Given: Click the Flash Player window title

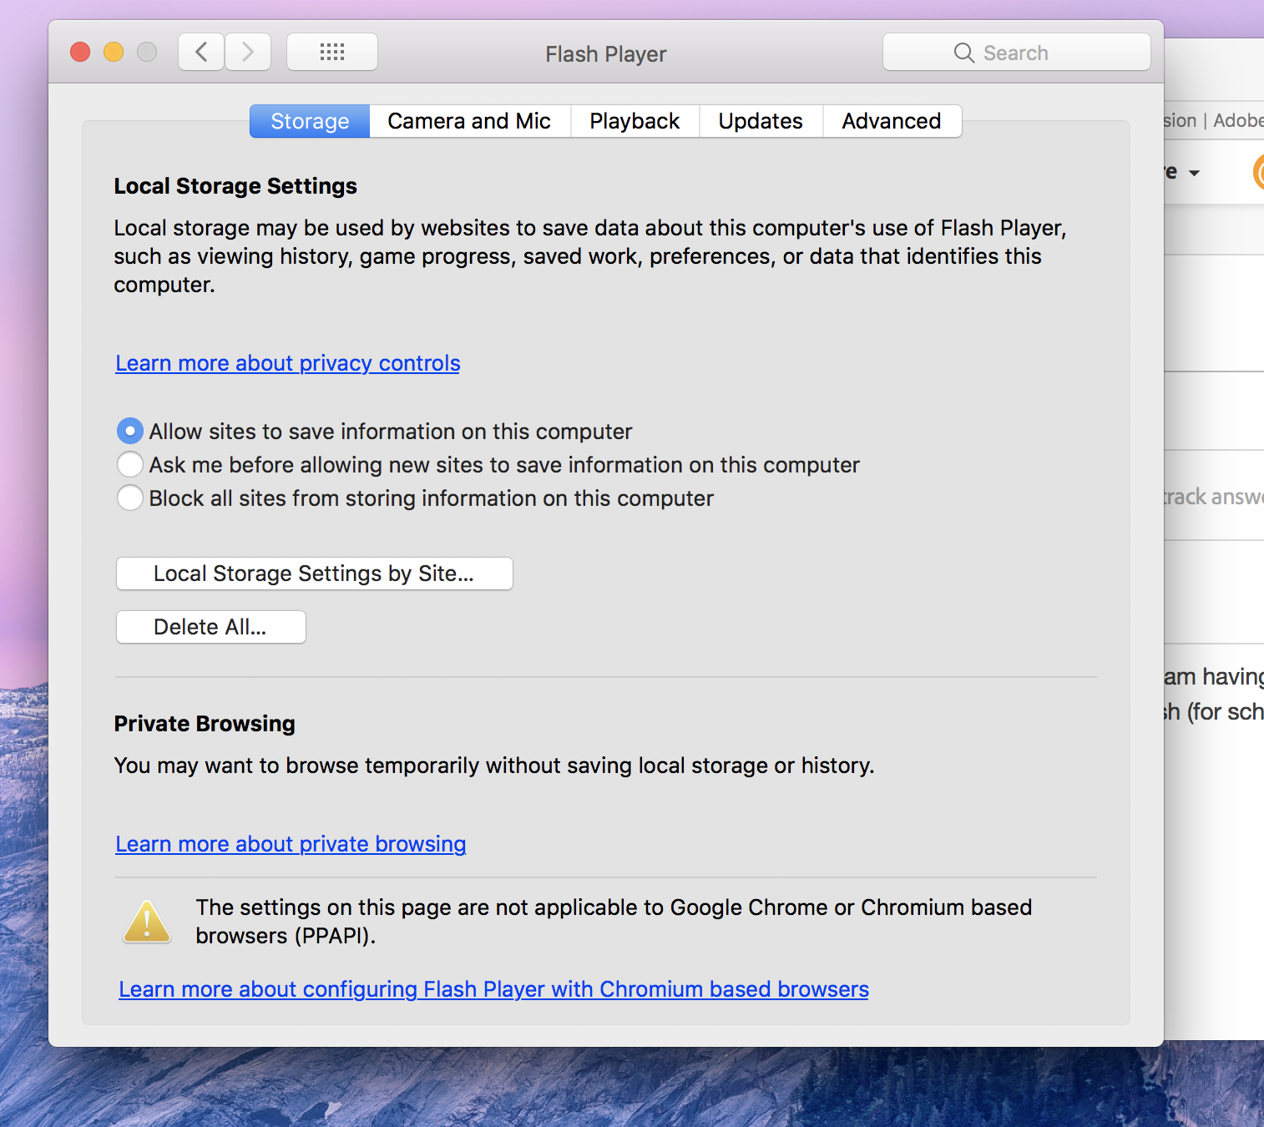Looking at the screenshot, I should (606, 54).
